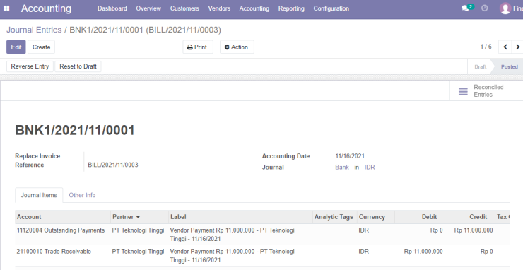Sort by Debit column header

[x=420, y=217]
